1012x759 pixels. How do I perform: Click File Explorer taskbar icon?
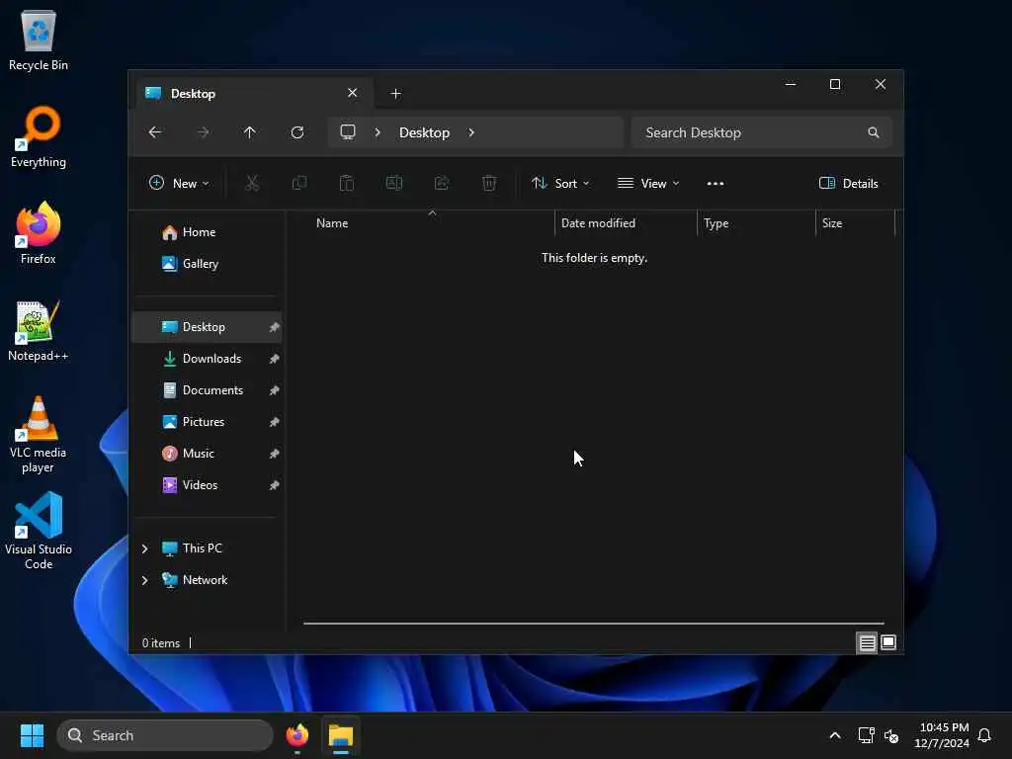341,735
